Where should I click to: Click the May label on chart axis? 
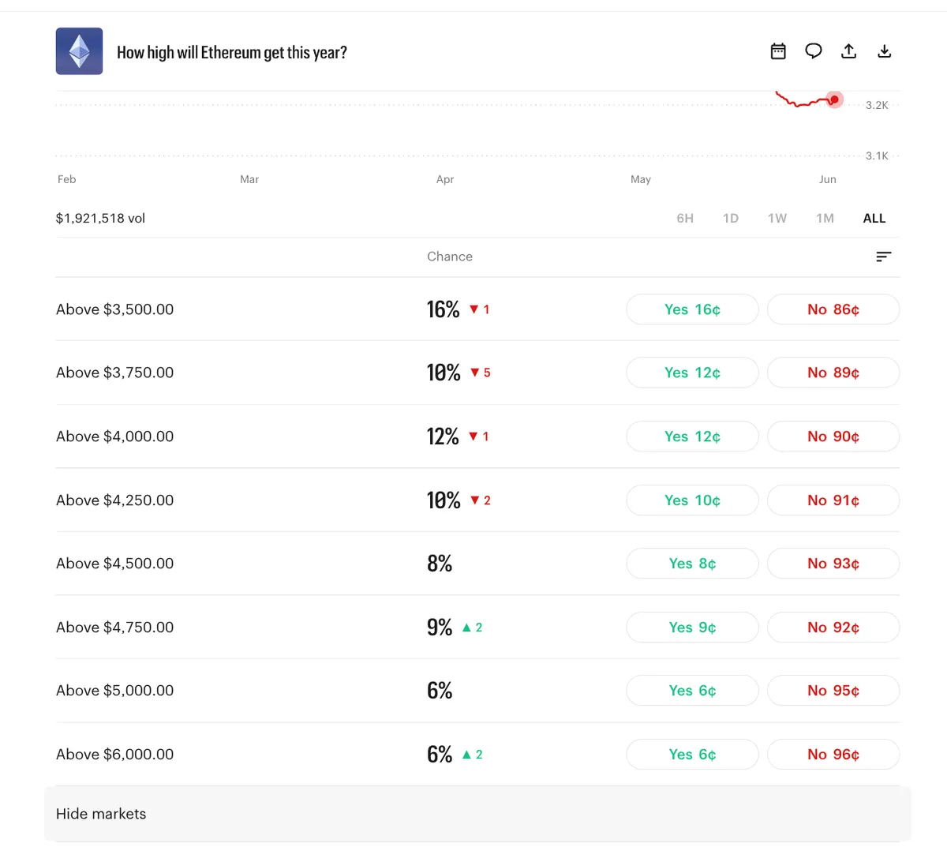641,180
